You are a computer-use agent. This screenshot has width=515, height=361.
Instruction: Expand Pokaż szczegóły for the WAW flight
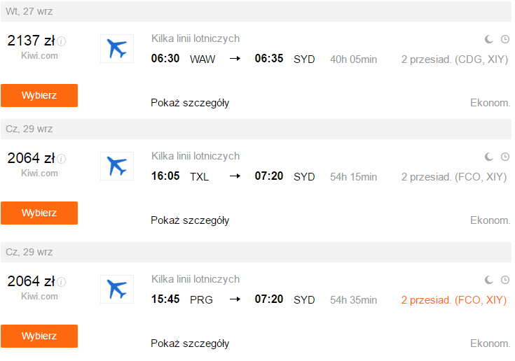click(190, 103)
